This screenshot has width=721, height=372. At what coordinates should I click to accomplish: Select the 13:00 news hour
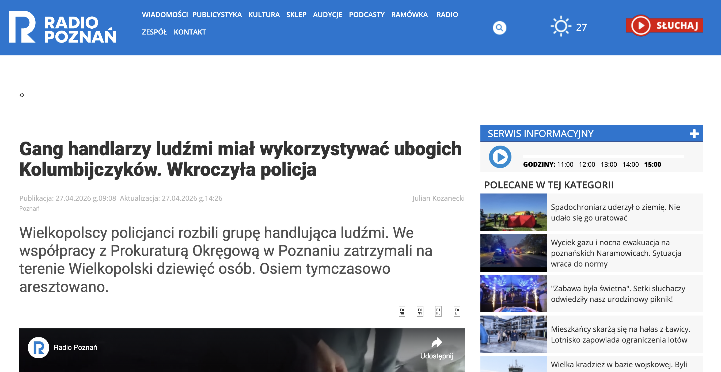point(609,164)
